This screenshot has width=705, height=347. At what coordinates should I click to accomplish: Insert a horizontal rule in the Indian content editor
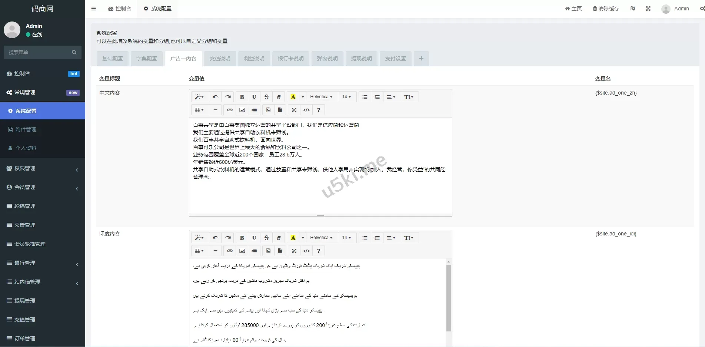click(x=215, y=251)
